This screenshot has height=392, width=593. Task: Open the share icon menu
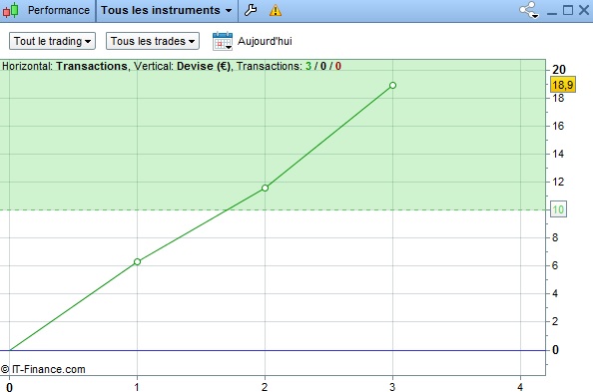529,10
